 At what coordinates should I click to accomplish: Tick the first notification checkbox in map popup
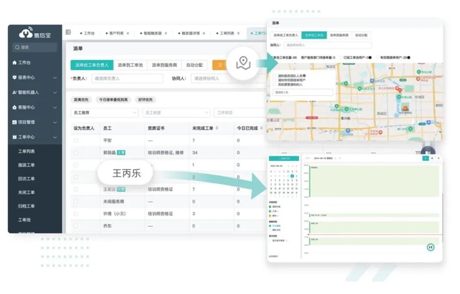tap(275, 76)
